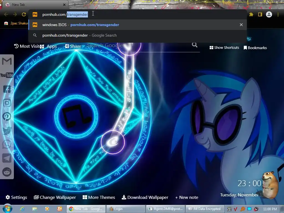Open the YouTube shortcut in the sidebar
The image size is (284, 213).
(7, 75)
